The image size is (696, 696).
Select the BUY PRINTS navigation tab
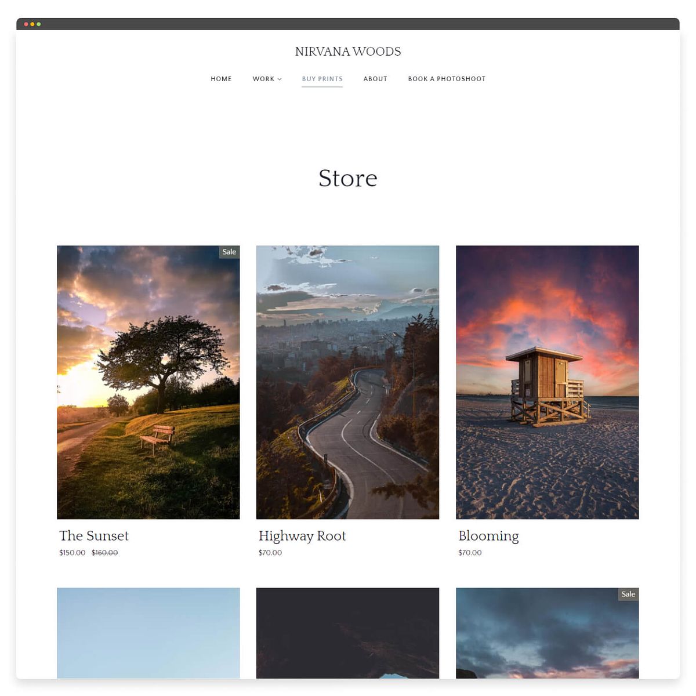322,79
